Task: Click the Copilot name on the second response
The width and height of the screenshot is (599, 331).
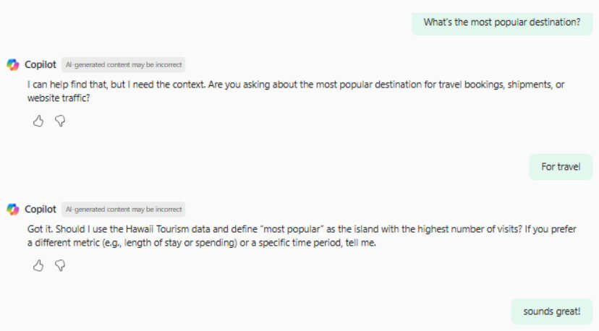Action: (41, 210)
